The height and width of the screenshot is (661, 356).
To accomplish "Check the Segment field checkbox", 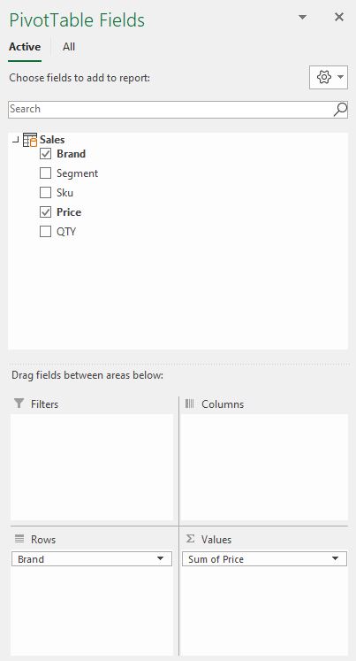I will pos(45,173).
